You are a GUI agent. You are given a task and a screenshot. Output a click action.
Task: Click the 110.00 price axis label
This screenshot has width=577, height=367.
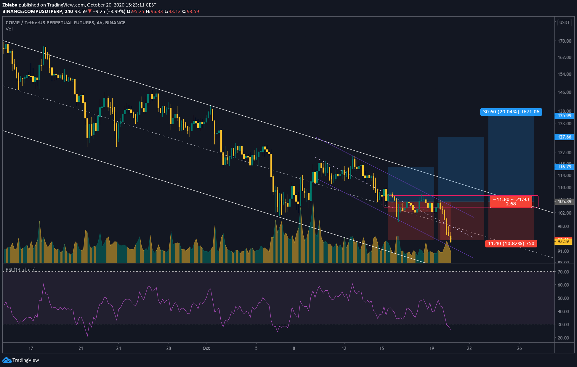[x=565, y=188]
